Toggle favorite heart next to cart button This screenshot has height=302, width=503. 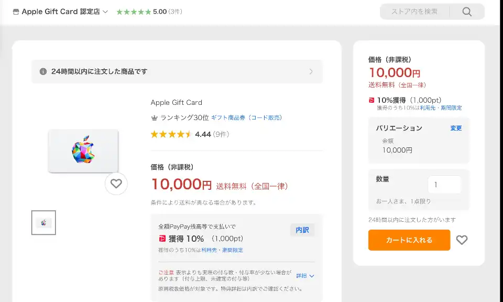462,240
